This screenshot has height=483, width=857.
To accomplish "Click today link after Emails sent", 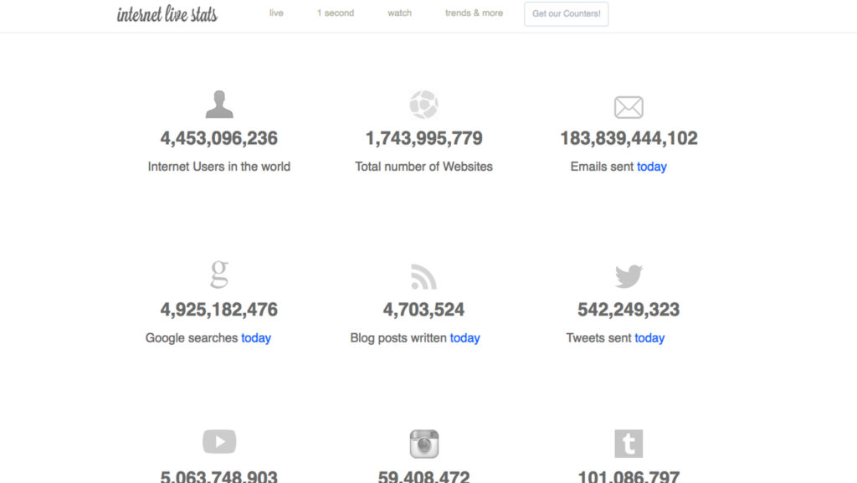I will 651,167.
